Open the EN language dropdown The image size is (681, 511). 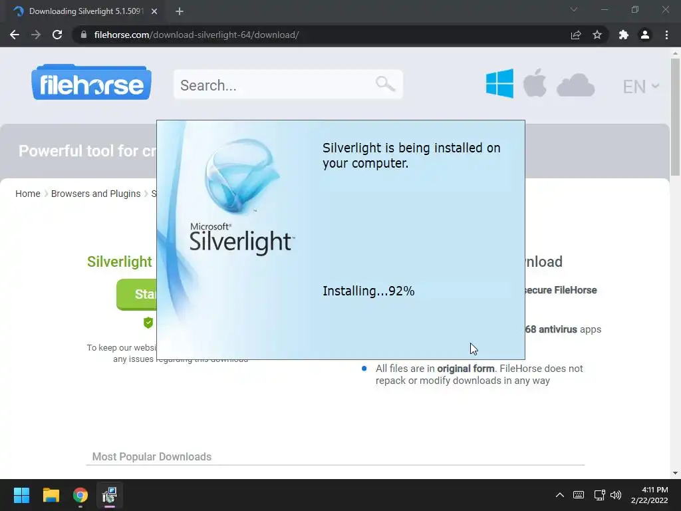tap(641, 86)
